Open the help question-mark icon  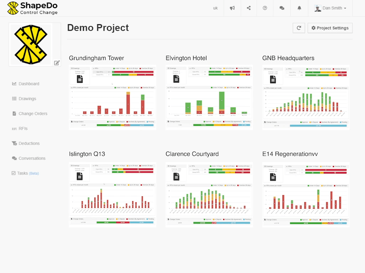click(x=265, y=8)
